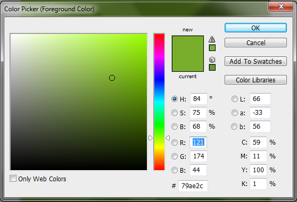
Task: Click the R field showing 121
Action: (x=198, y=142)
